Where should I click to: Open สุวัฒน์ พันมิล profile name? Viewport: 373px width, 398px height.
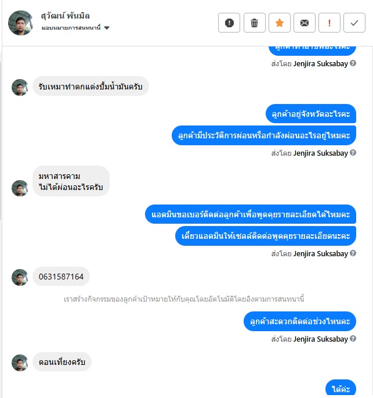pos(66,16)
